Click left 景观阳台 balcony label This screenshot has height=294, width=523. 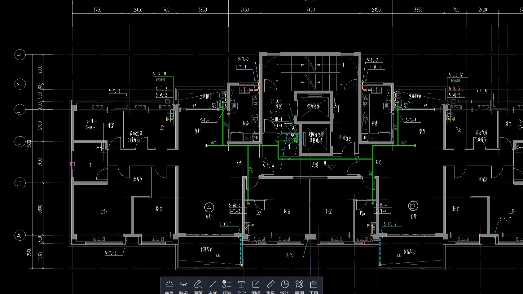click(206, 249)
